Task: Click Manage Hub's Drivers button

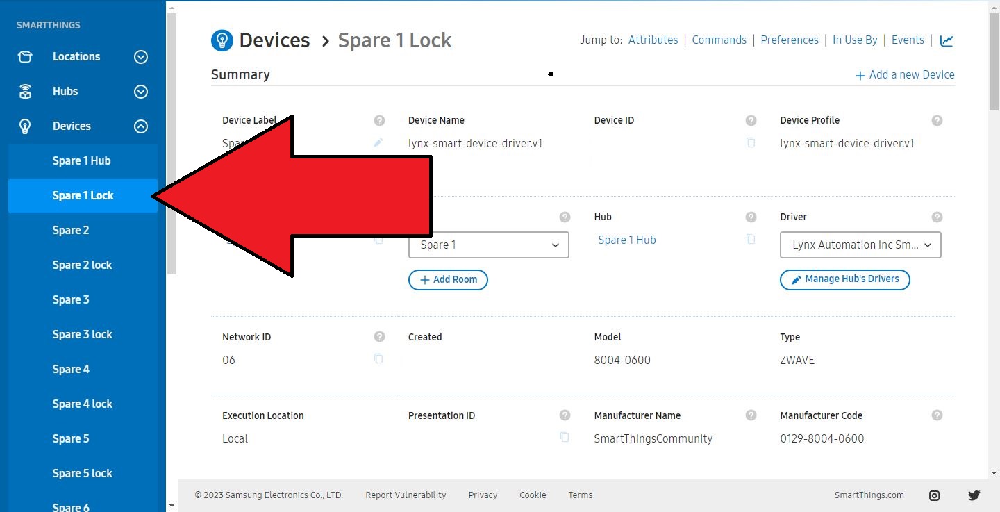Action: pos(845,279)
